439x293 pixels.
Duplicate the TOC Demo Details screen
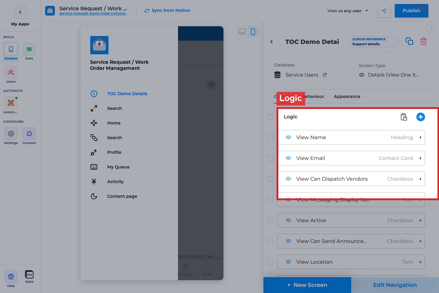[x=409, y=41]
